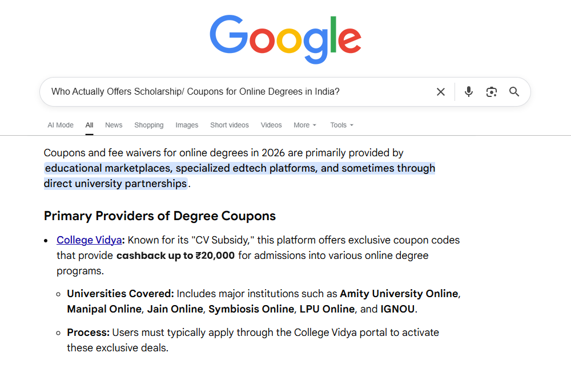Start voice search with microphone icon

[x=469, y=92]
